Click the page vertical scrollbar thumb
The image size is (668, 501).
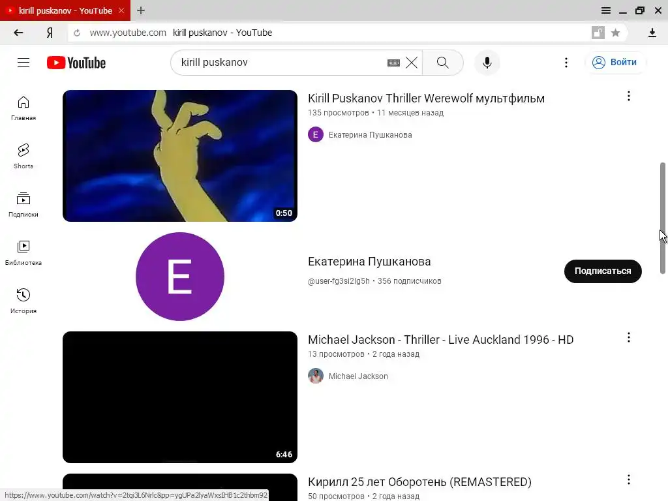click(x=663, y=218)
